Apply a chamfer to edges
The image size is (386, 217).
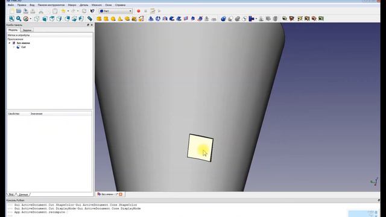[179, 19]
